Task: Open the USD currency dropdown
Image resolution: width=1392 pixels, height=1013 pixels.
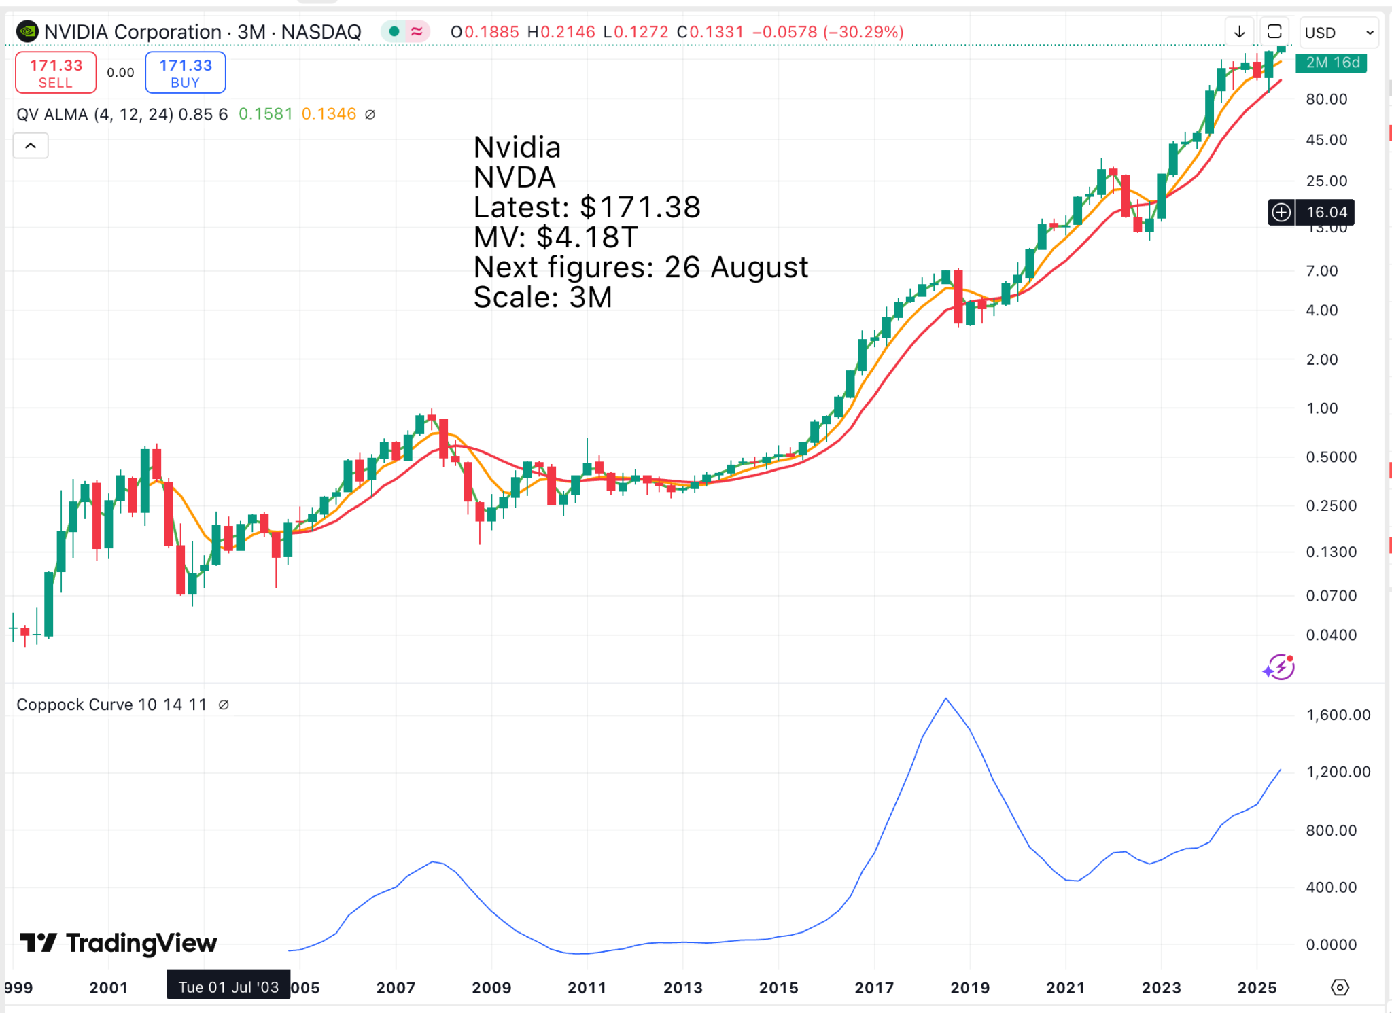Action: point(1338,32)
